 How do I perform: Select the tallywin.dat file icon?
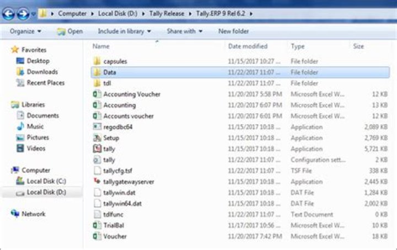pyautogui.click(x=97, y=193)
